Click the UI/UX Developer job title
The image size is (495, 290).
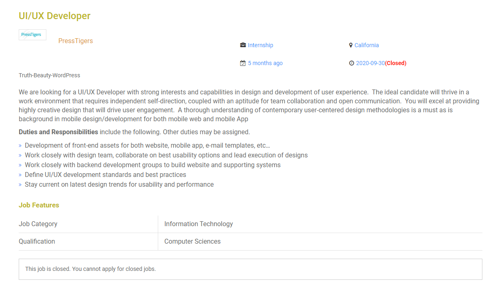[55, 16]
